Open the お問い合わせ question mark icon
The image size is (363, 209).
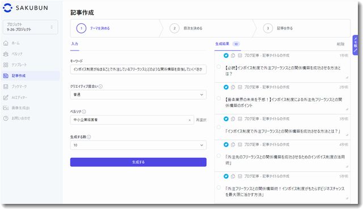6,118
